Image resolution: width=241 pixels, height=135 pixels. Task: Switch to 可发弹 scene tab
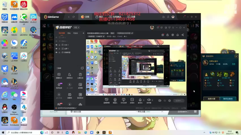coord(76,33)
